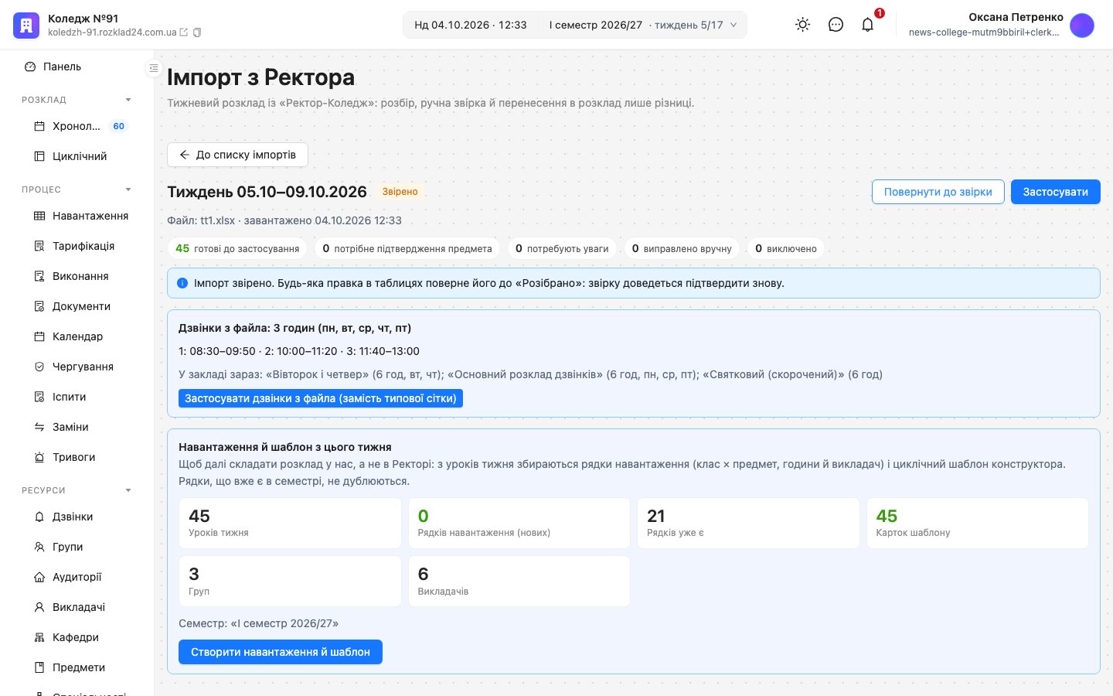Viewport: 1113px width, 696px height.
Task: Open Хронологічний schedule item
Action: click(x=77, y=126)
